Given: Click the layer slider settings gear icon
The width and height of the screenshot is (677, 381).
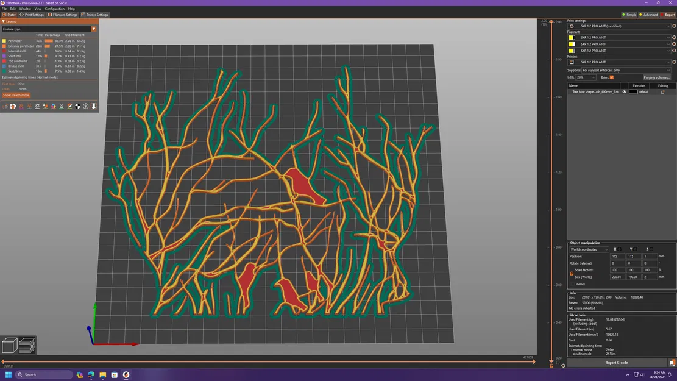Looking at the screenshot, I should pyautogui.click(x=563, y=366).
